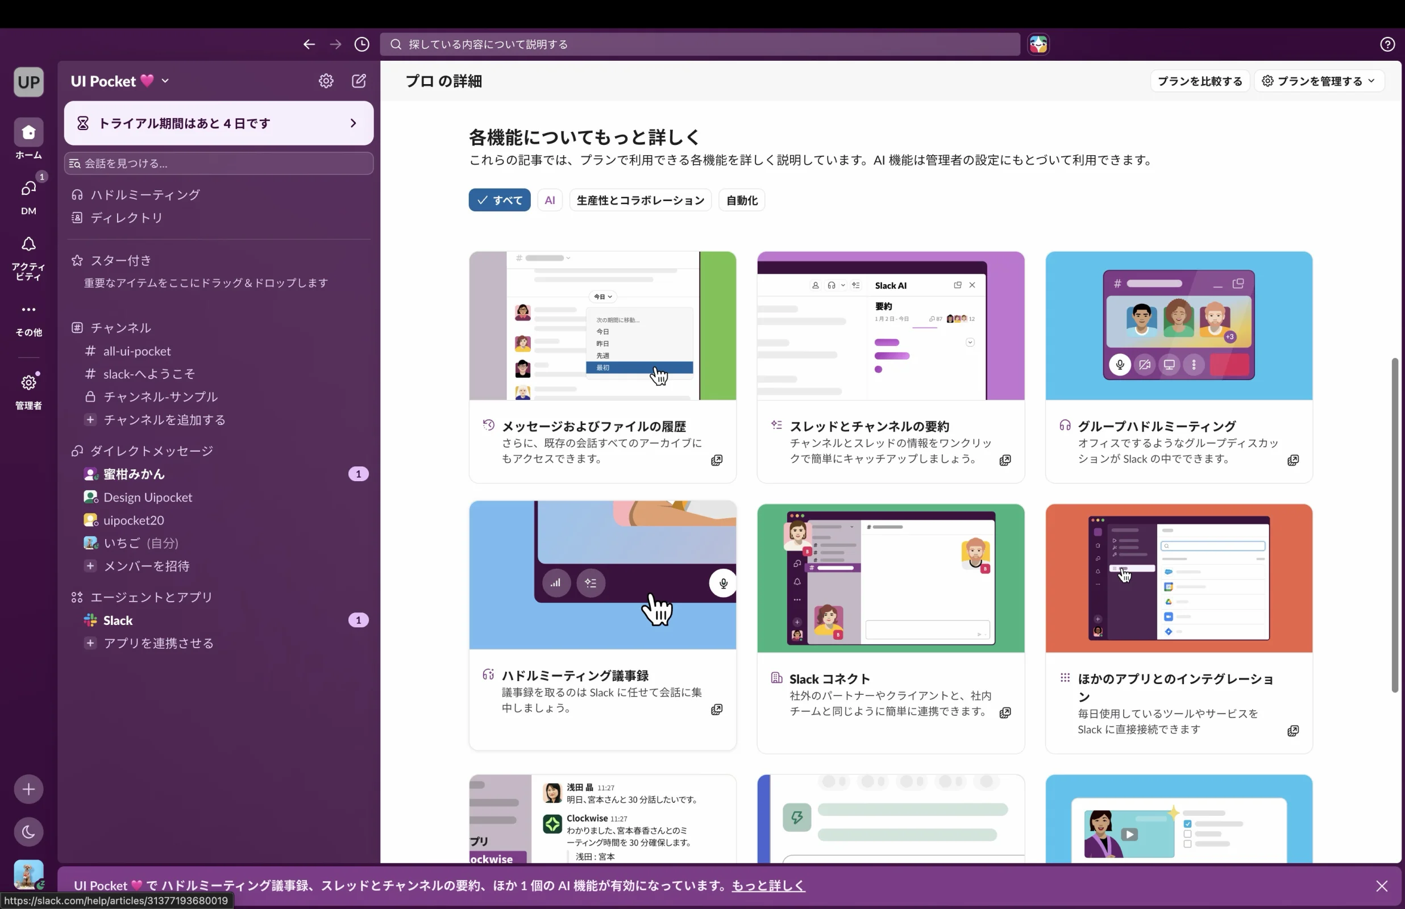The width and height of the screenshot is (1405, 909).
Task: Select the AI filter chip
Action: coord(550,200)
